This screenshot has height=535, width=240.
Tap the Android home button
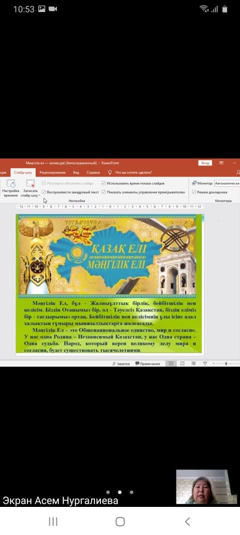[120, 522]
